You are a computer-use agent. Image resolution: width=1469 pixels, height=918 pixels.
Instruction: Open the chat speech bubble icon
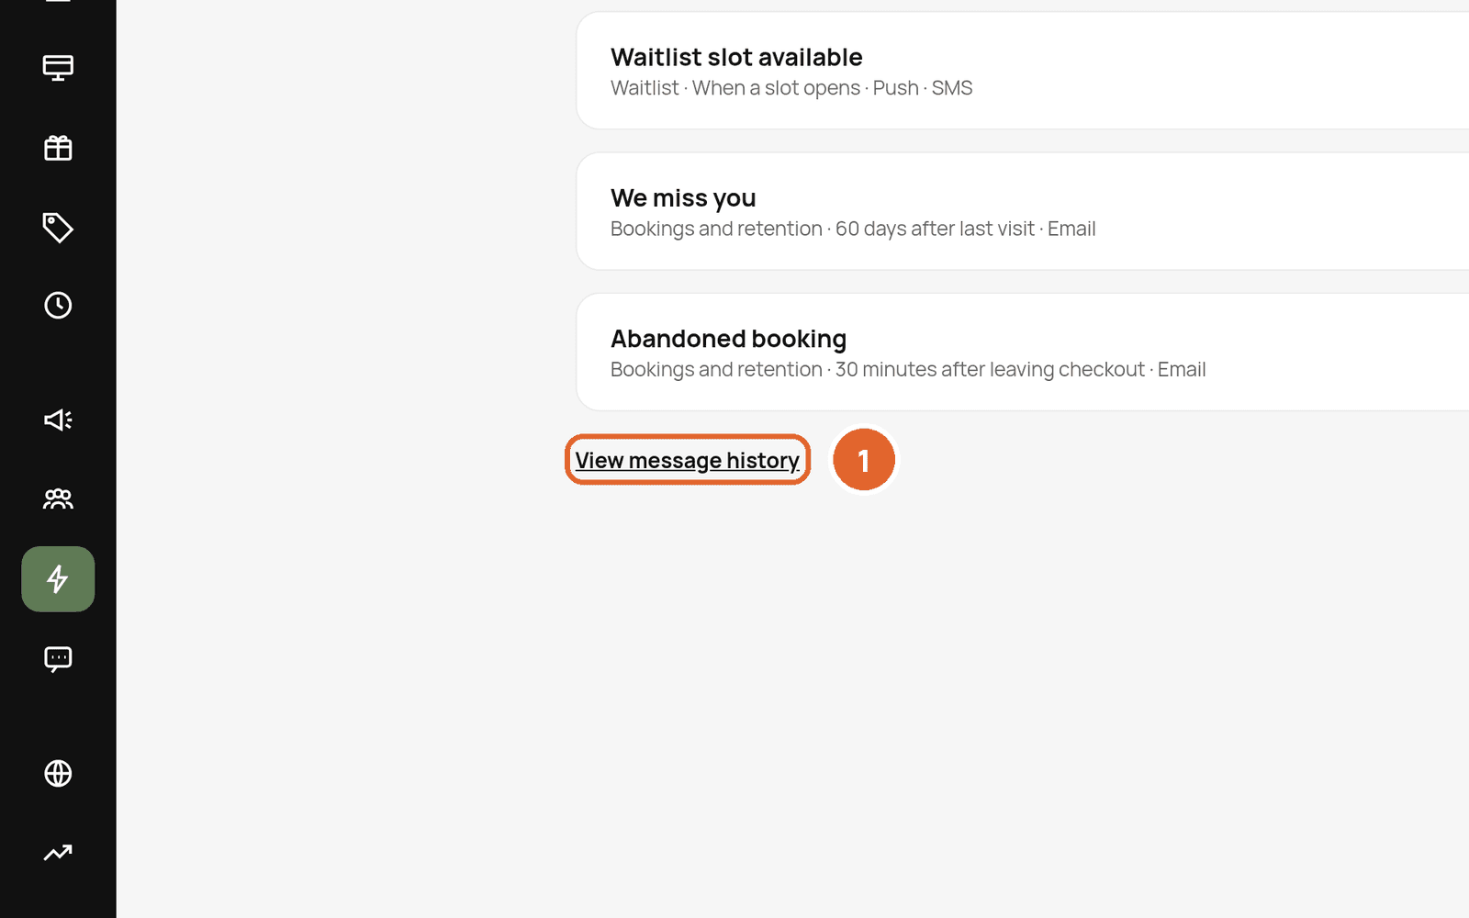click(58, 659)
